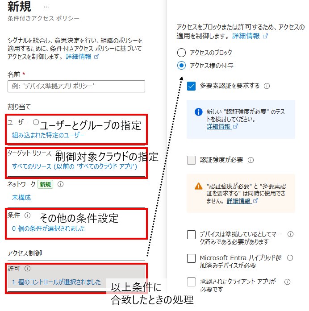Screen dimensions: 309x311
Task: Click info icon for デバイスは準拠している option
Action: pos(290,234)
